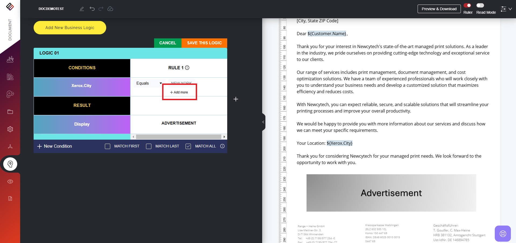This screenshot has height=243, width=516.
Task: Check the MATCH FIRST checkbox
Action: pyautogui.click(x=108, y=146)
